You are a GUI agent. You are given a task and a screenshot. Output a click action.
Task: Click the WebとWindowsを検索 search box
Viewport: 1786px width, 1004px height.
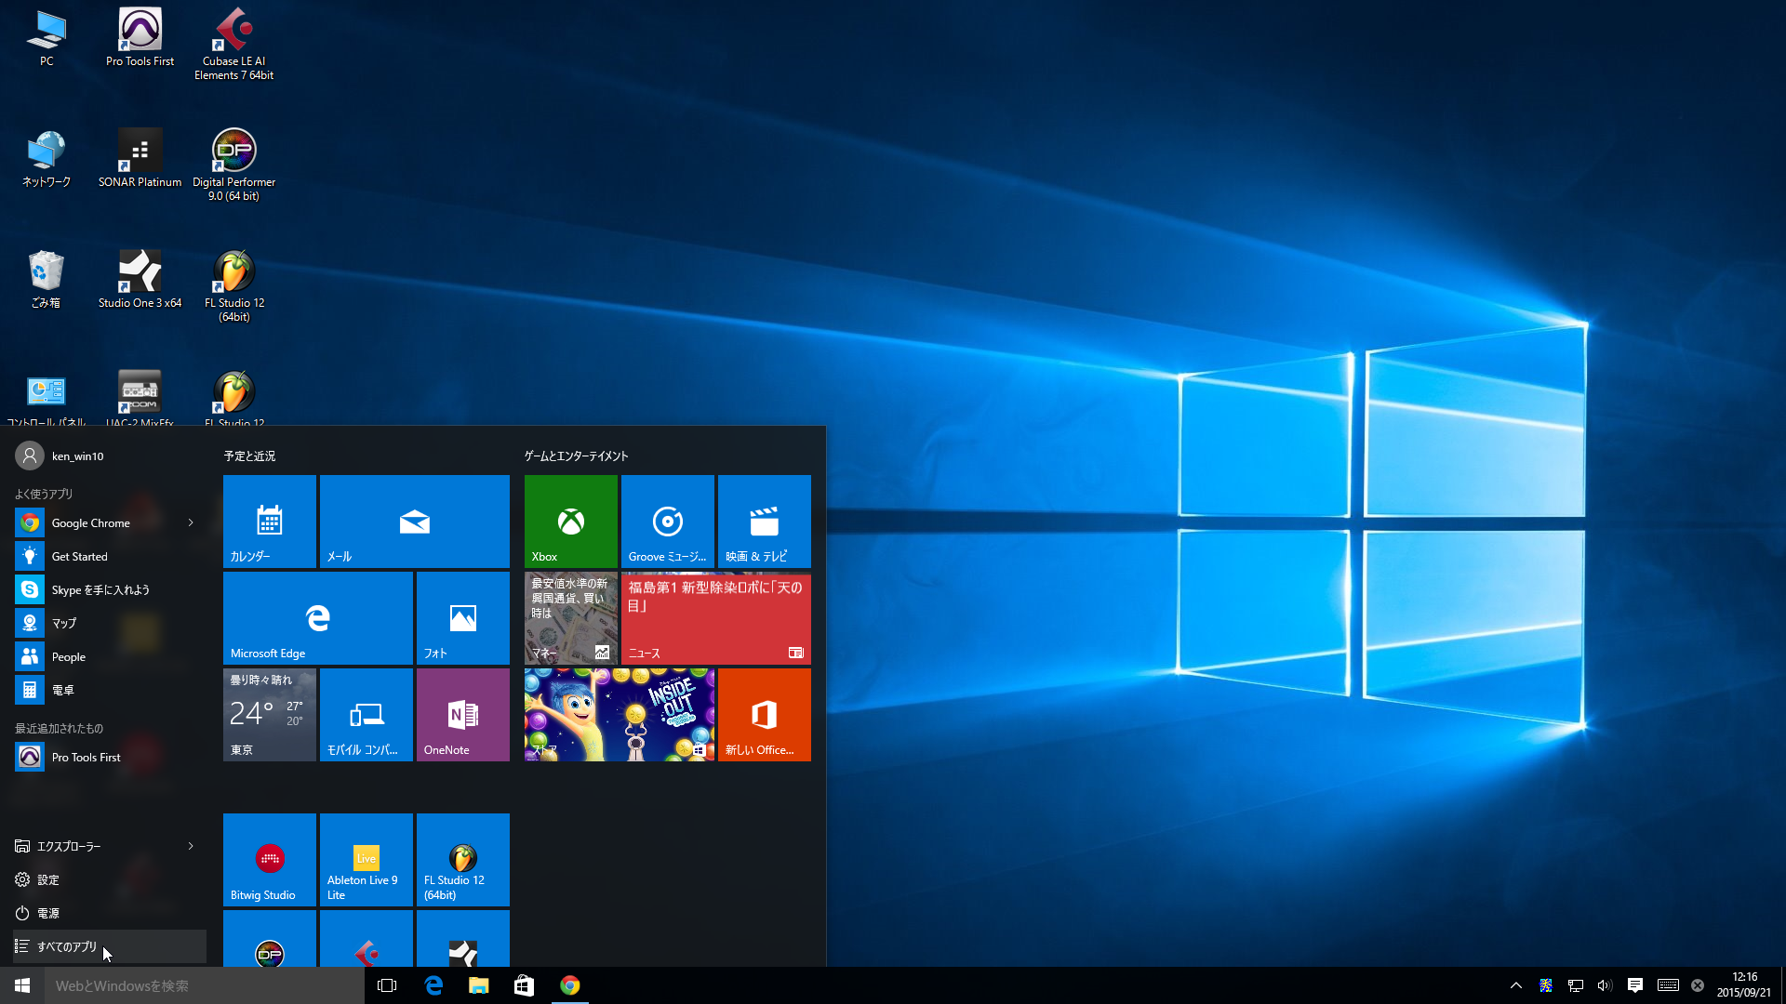tap(205, 985)
